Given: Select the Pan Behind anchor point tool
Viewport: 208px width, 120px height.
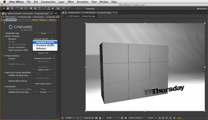Looking at the screenshot, I should (26, 8).
